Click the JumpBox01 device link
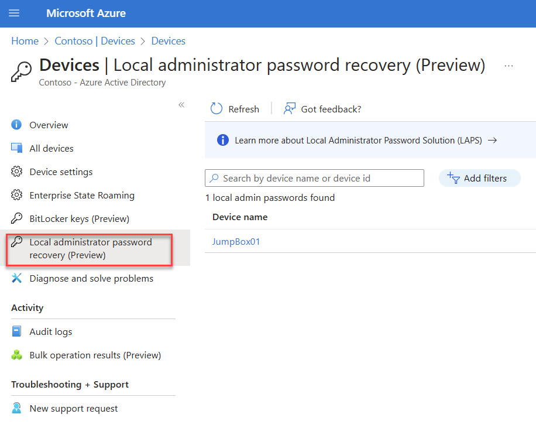The height and width of the screenshot is (445, 536). point(236,241)
